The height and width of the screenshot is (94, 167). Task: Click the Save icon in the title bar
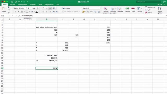click(16, 2)
